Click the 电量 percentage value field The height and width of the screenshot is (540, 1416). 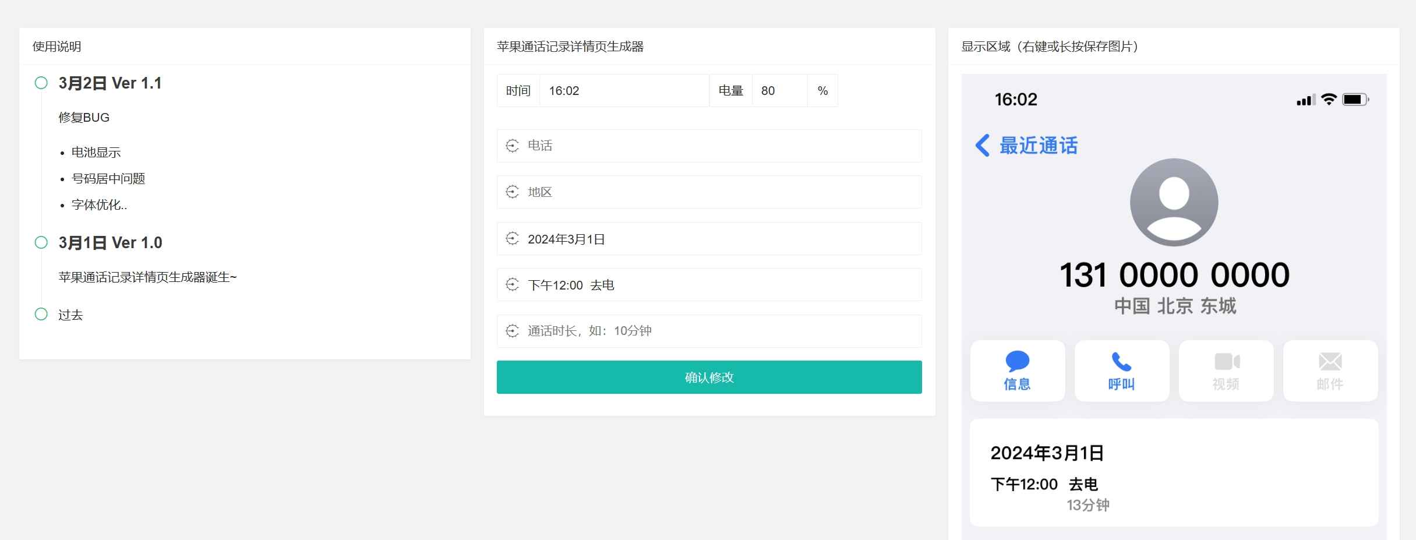click(779, 90)
